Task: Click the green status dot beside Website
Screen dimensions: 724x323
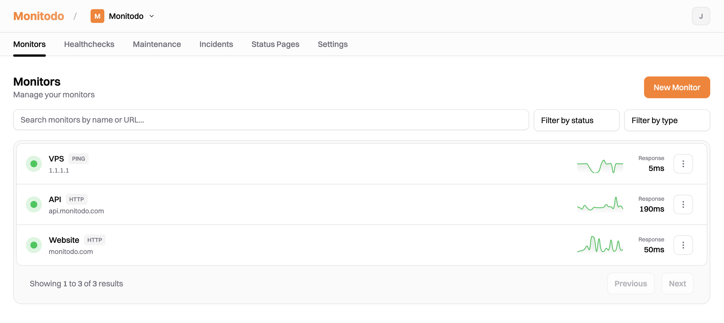Action: coord(34,245)
